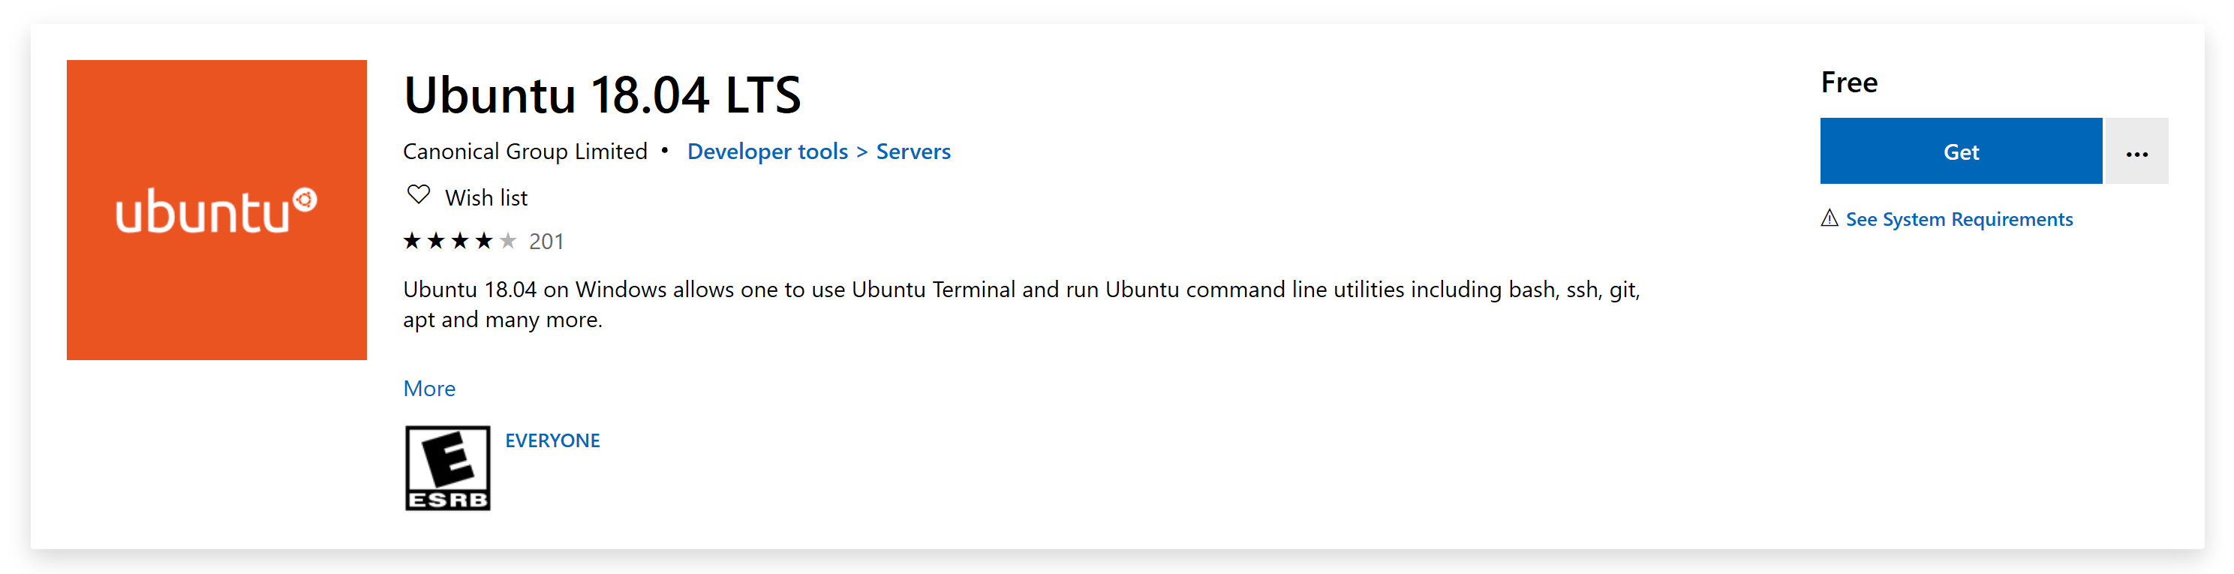Screen dimensions: 2234x574
Task: Click the second rating star
Action: click(436, 240)
